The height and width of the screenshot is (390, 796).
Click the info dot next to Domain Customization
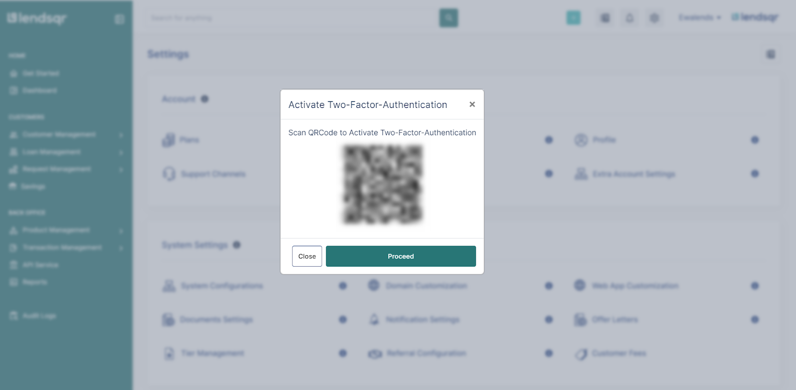[549, 286]
